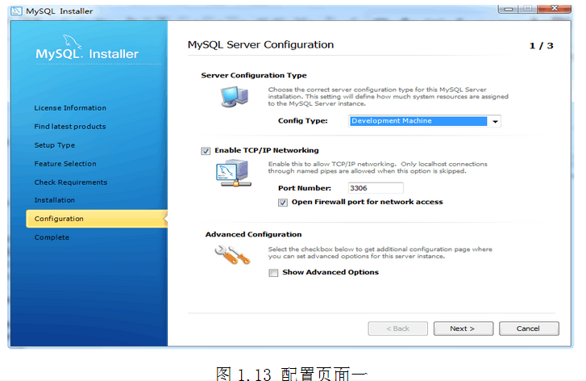Viewport: 586px width, 381px height.
Task: Select Check Requirements step
Action: pyautogui.click(x=71, y=182)
